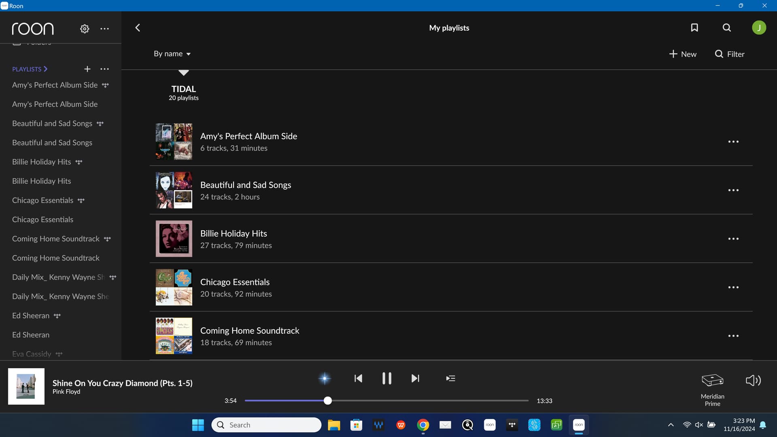Open Beautiful and Sad Songs row options
This screenshot has width=777, height=437.
coord(733,190)
